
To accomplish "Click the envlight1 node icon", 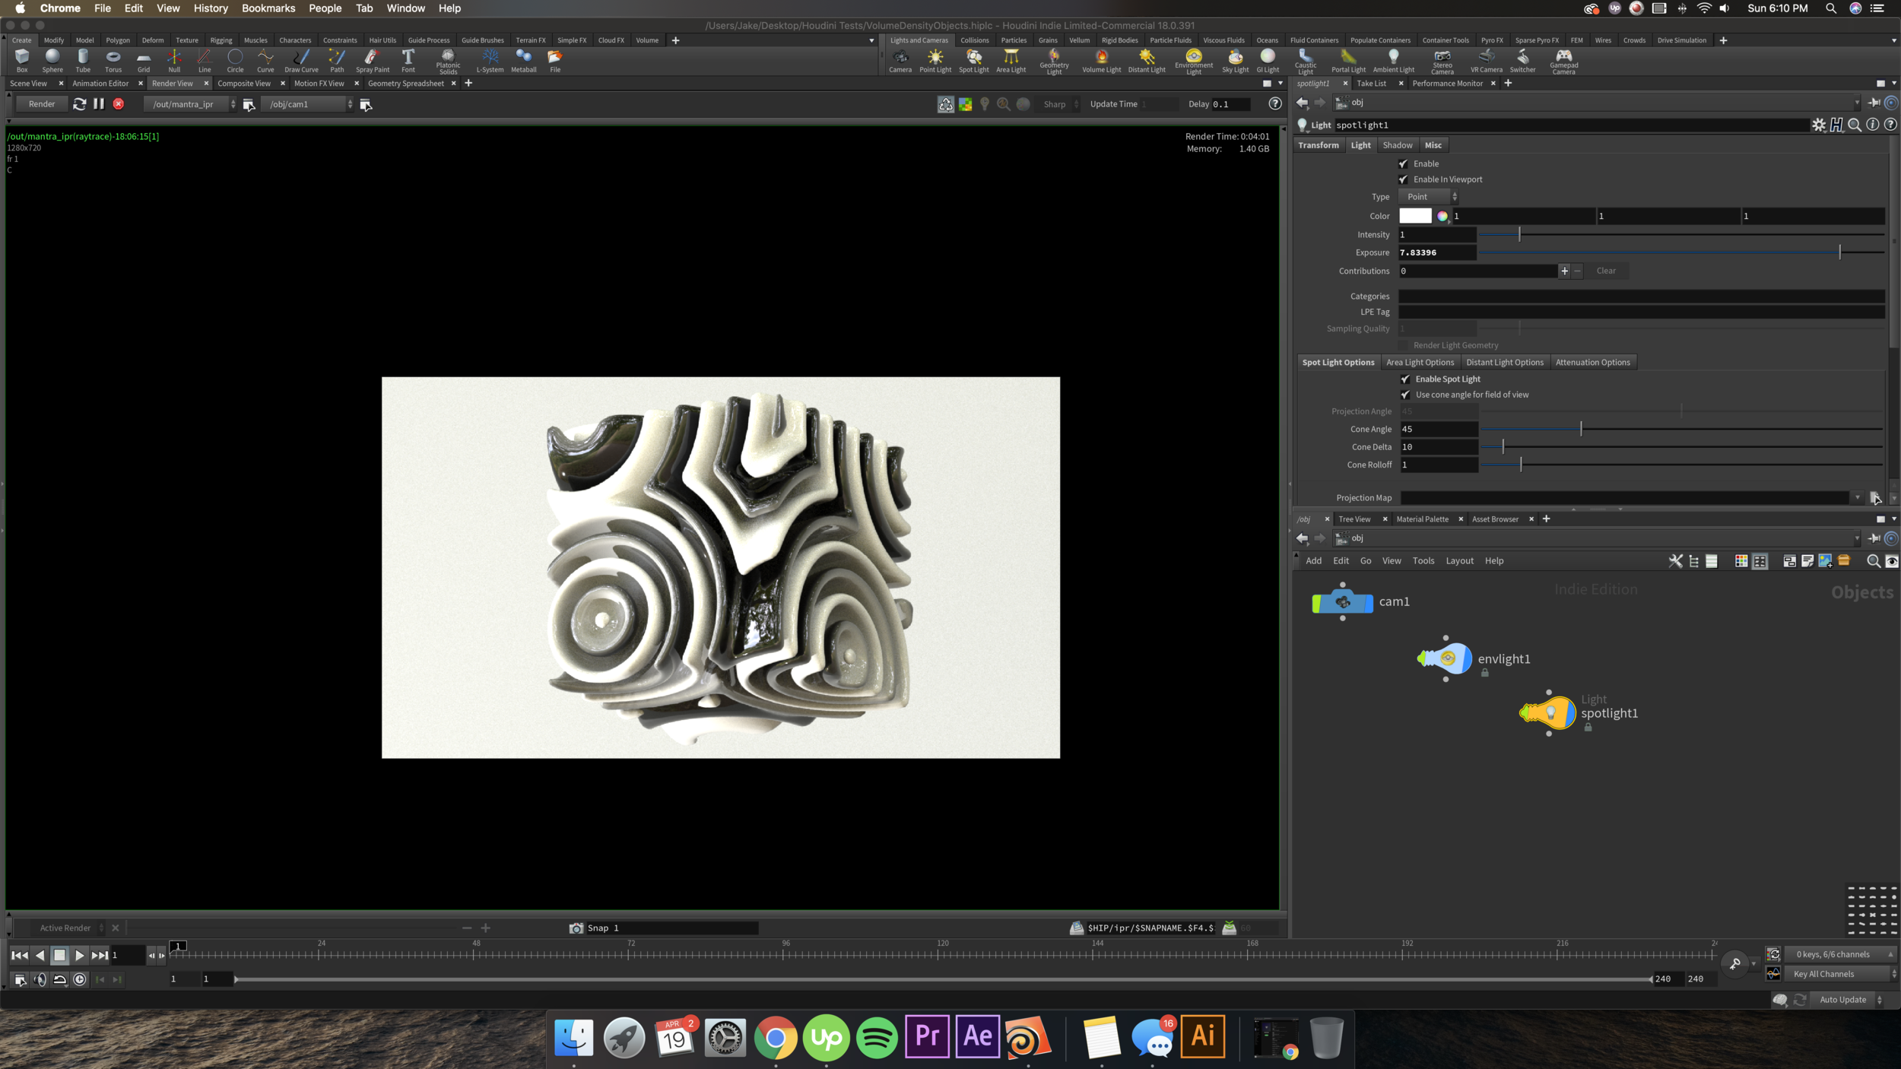I will 1444,658.
